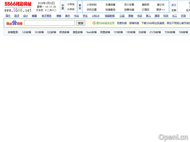Select 小字体 small font option
The image size is (190, 142).
tap(71, 4)
